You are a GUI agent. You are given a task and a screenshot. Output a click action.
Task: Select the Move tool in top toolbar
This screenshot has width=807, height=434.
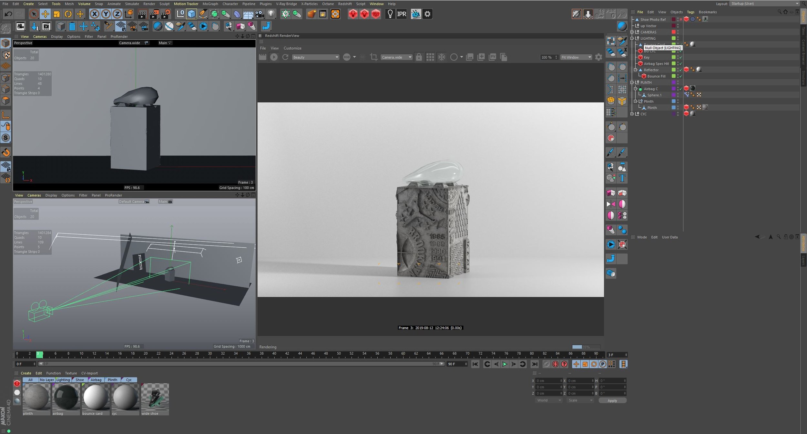(45, 14)
